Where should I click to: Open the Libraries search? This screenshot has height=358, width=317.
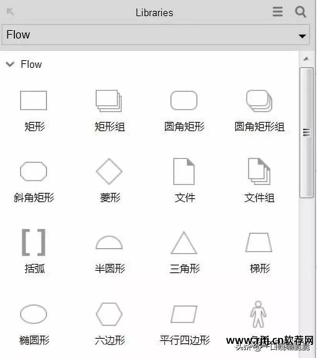coord(300,12)
